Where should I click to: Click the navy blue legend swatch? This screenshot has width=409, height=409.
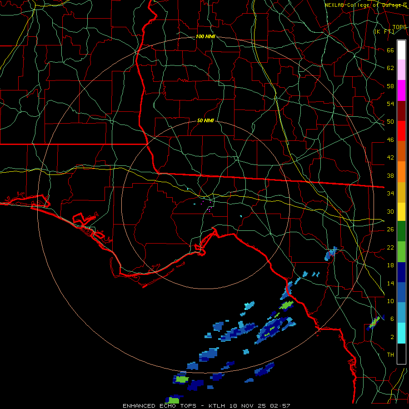[401, 272]
